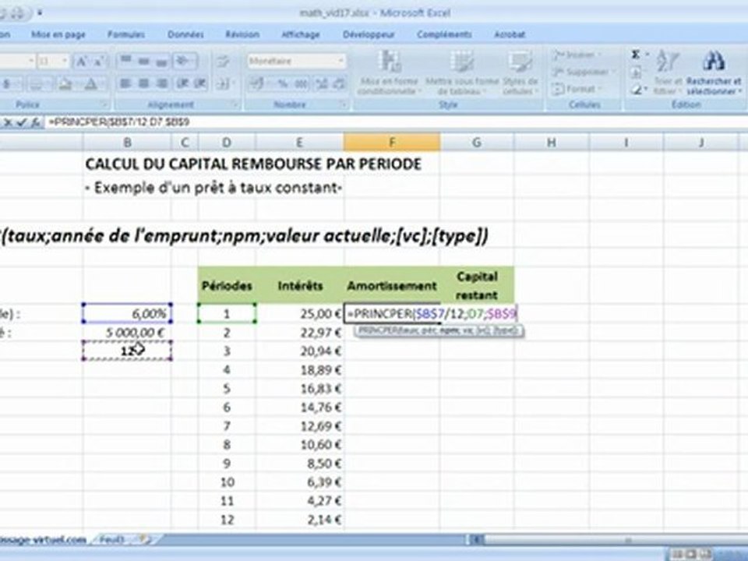Apply middle vertical alignment
This screenshot has height=561, width=748.
144,61
